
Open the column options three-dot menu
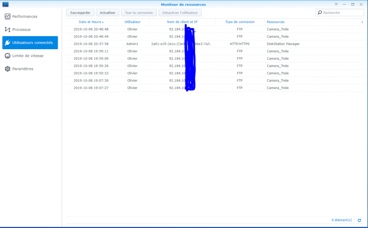pyautogui.click(x=362, y=22)
